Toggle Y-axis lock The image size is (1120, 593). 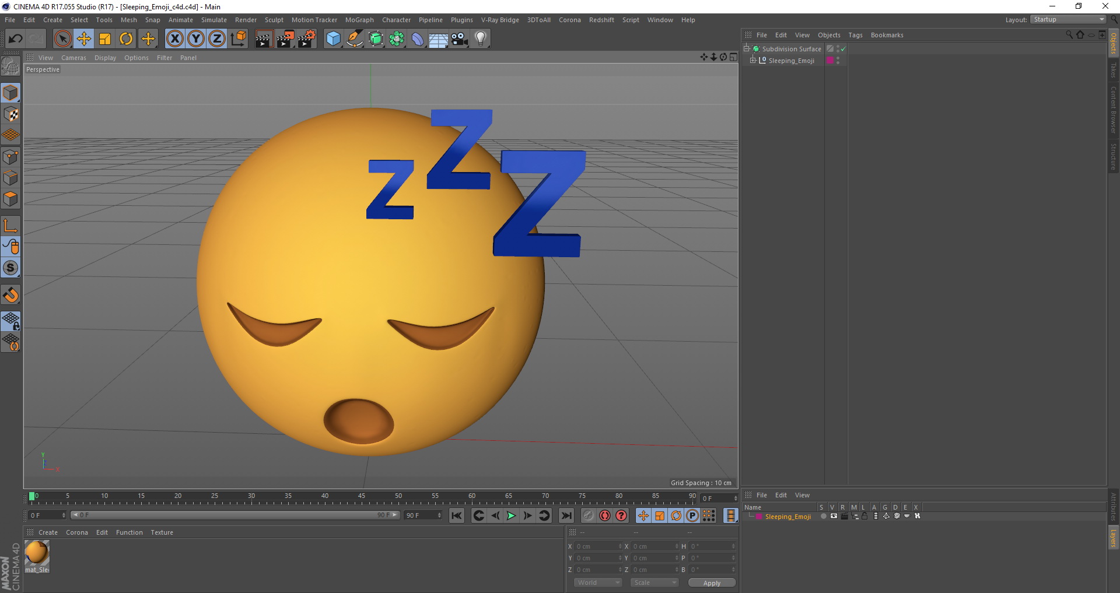pyautogui.click(x=195, y=39)
